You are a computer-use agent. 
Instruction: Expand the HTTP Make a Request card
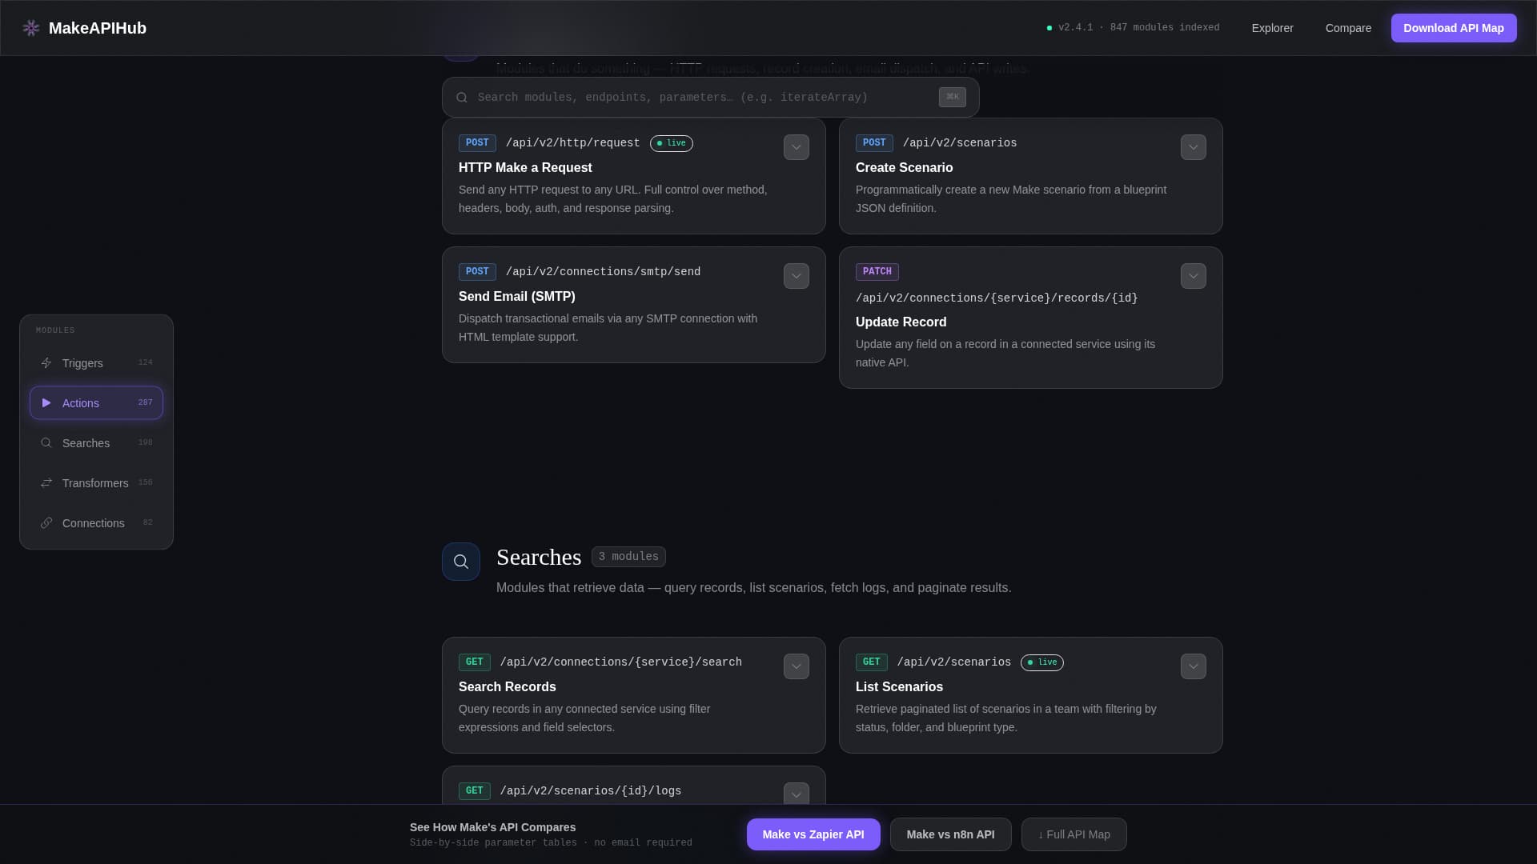797,147
